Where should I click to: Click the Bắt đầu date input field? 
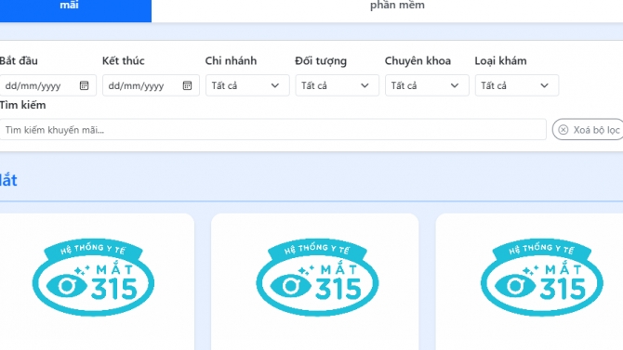click(x=47, y=85)
